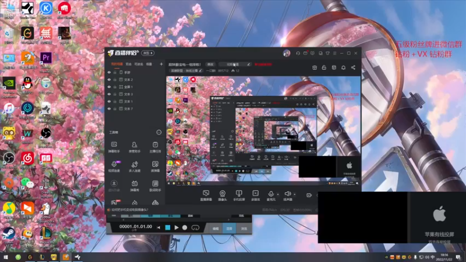Open the 弹幕秀 tool
This screenshot has height=262, width=466.
[x=135, y=186]
